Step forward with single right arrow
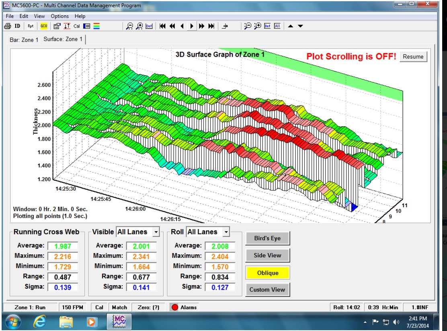The image size is (447, 331). tap(192, 26)
